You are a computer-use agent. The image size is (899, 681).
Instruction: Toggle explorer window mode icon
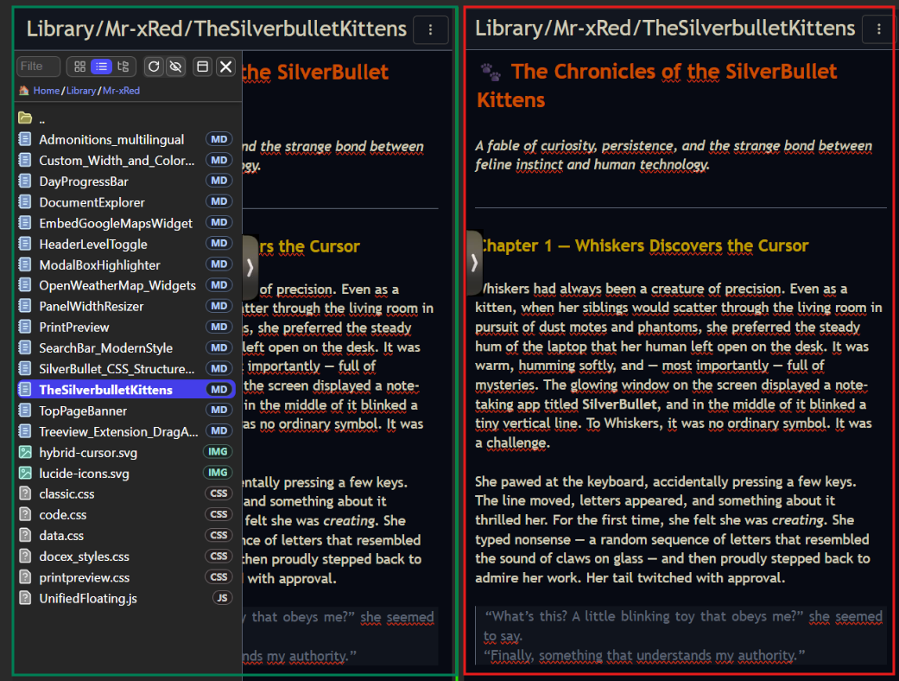[203, 67]
